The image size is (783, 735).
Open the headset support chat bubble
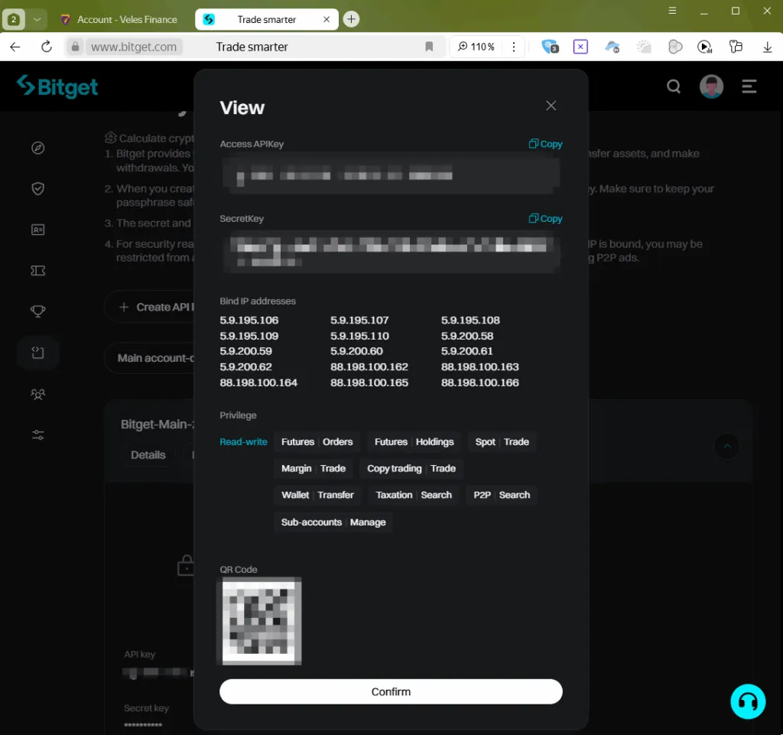click(x=748, y=701)
